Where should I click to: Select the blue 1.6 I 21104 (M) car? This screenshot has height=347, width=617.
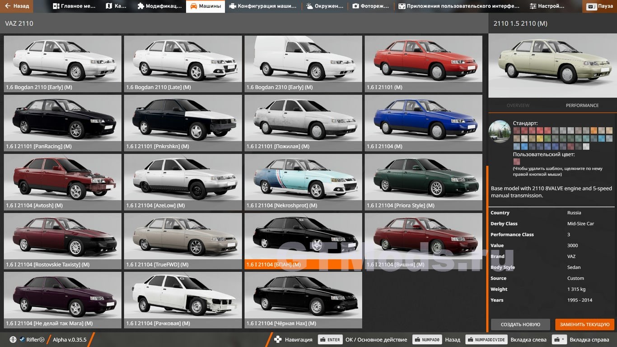coord(424,123)
